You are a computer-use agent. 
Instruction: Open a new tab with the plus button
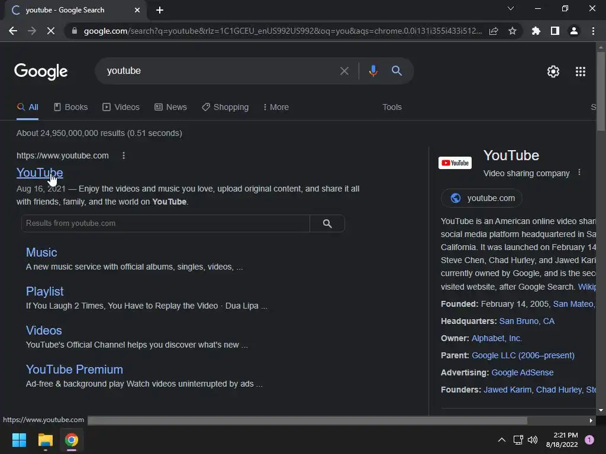click(160, 10)
